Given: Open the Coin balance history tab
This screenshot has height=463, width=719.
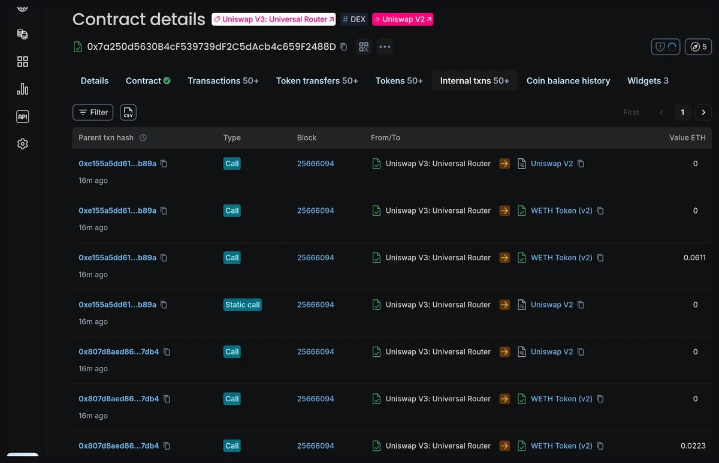Looking at the screenshot, I should coord(568,81).
